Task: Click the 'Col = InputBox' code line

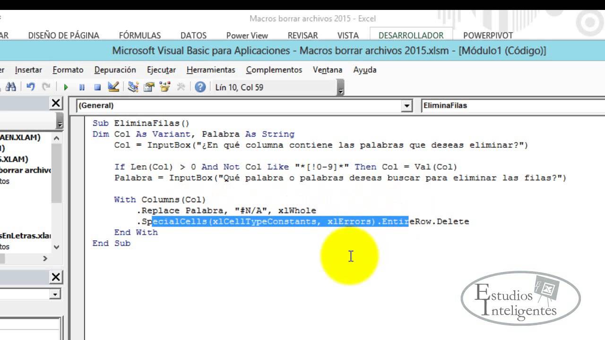Action: point(321,145)
